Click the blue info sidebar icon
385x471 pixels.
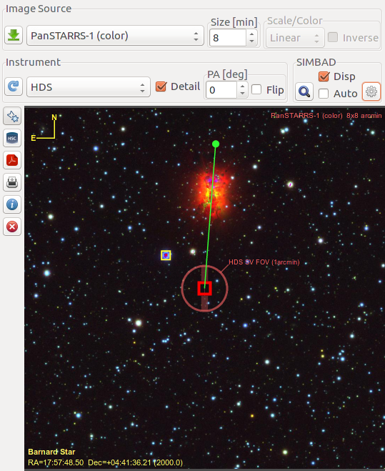pyautogui.click(x=12, y=204)
